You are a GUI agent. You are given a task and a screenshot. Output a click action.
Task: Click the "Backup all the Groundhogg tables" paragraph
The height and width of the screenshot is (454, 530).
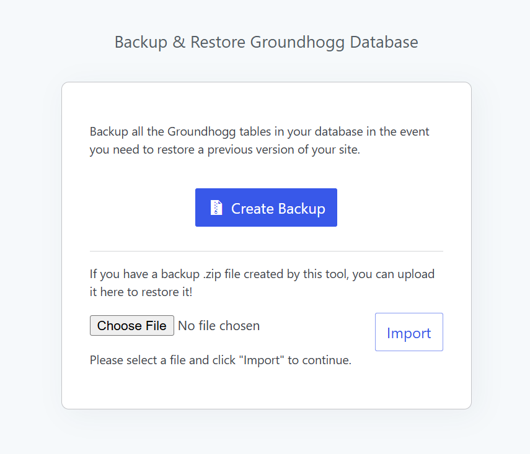(x=259, y=141)
